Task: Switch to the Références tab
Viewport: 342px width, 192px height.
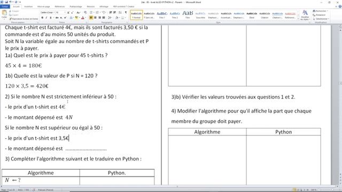Action: click(60, 6)
